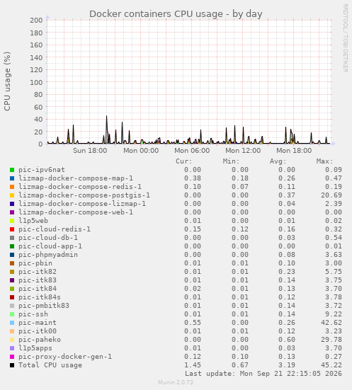Image resolution: width=352 pixels, height=390 pixels.
Task: Click the Min: column header
Action: [x=232, y=161]
